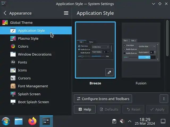
Task: Click the Apply button
Action: (157, 109)
